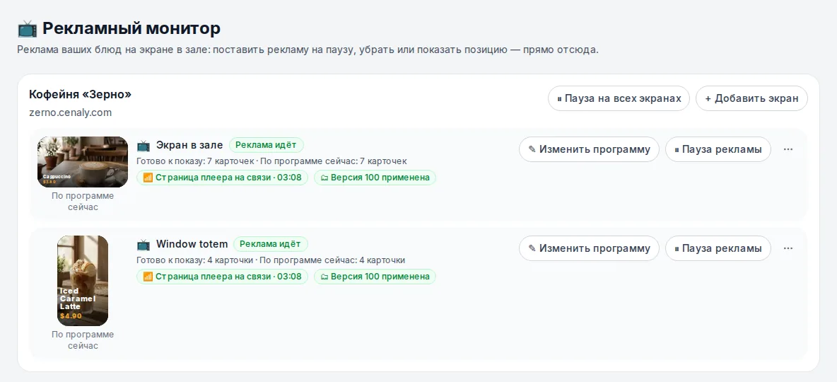Click the player online status chip for Экран в зале
The width and height of the screenshot is (837, 382).
[222, 178]
